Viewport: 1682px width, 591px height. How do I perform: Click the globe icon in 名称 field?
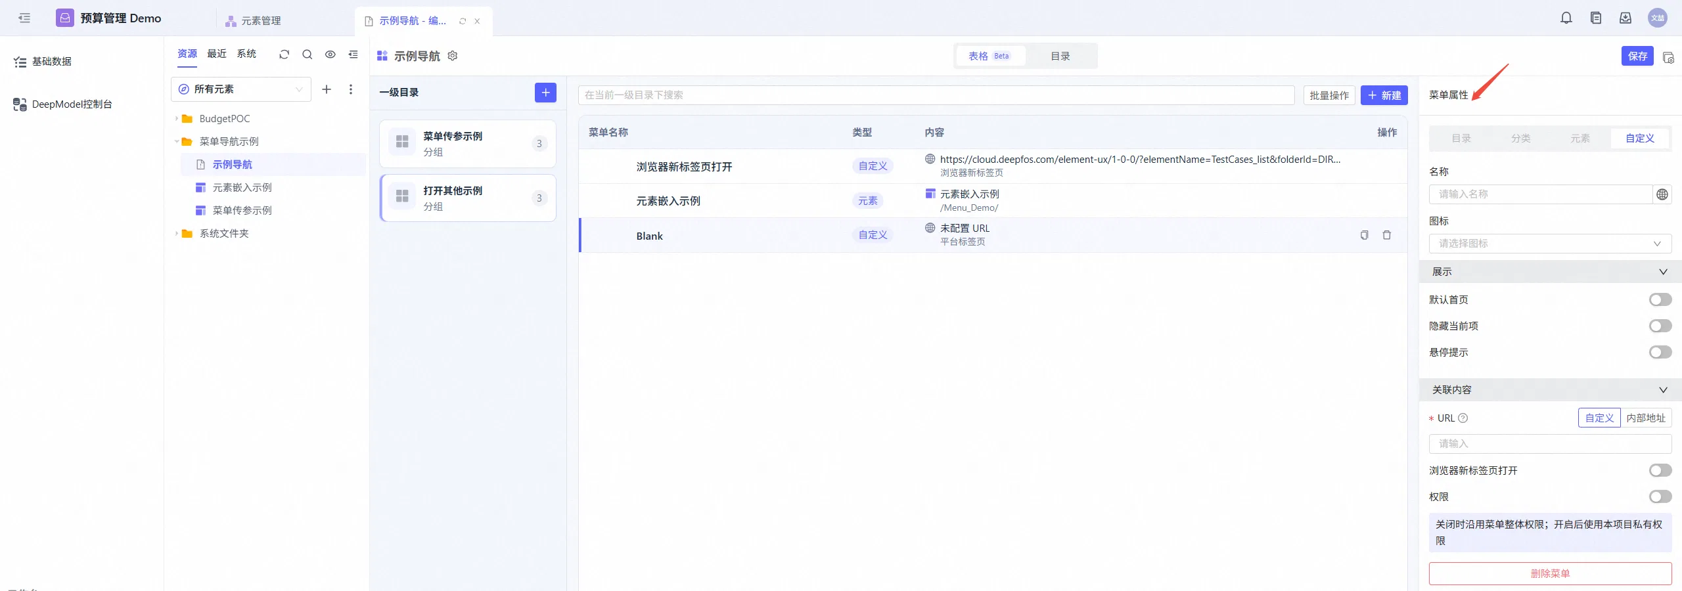tap(1662, 194)
